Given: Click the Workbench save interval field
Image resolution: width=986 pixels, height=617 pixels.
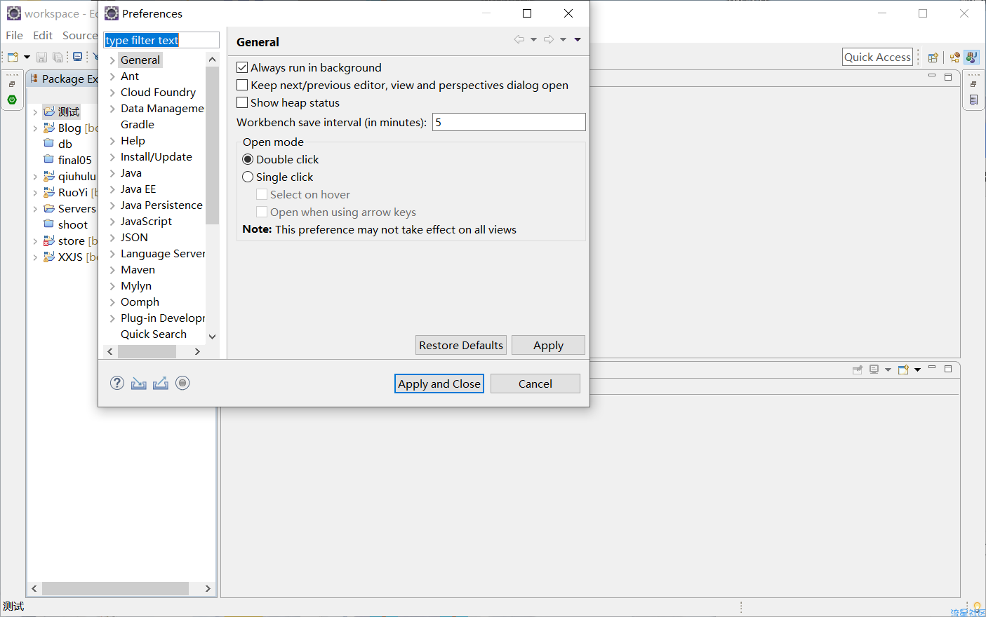Looking at the screenshot, I should [x=509, y=122].
